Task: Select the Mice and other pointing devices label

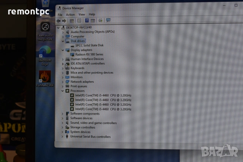Action: click(x=92, y=72)
